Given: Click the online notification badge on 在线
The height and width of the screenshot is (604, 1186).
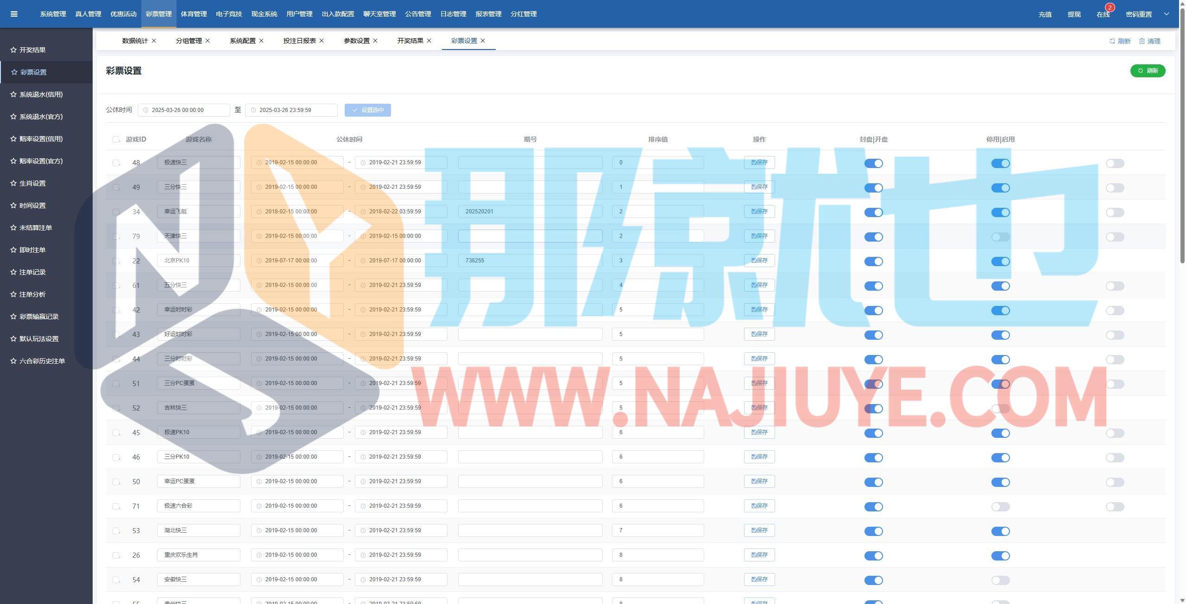Looking at the screenshot, I should click(1110, 7).
